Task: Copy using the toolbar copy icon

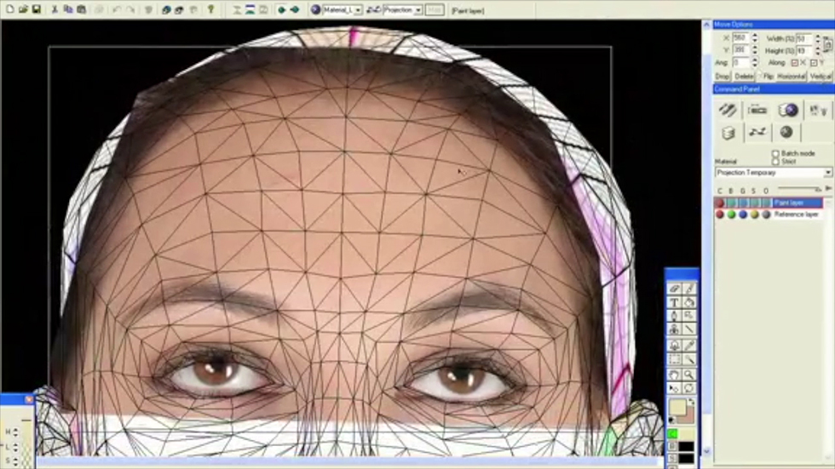Action: [67, 9]
